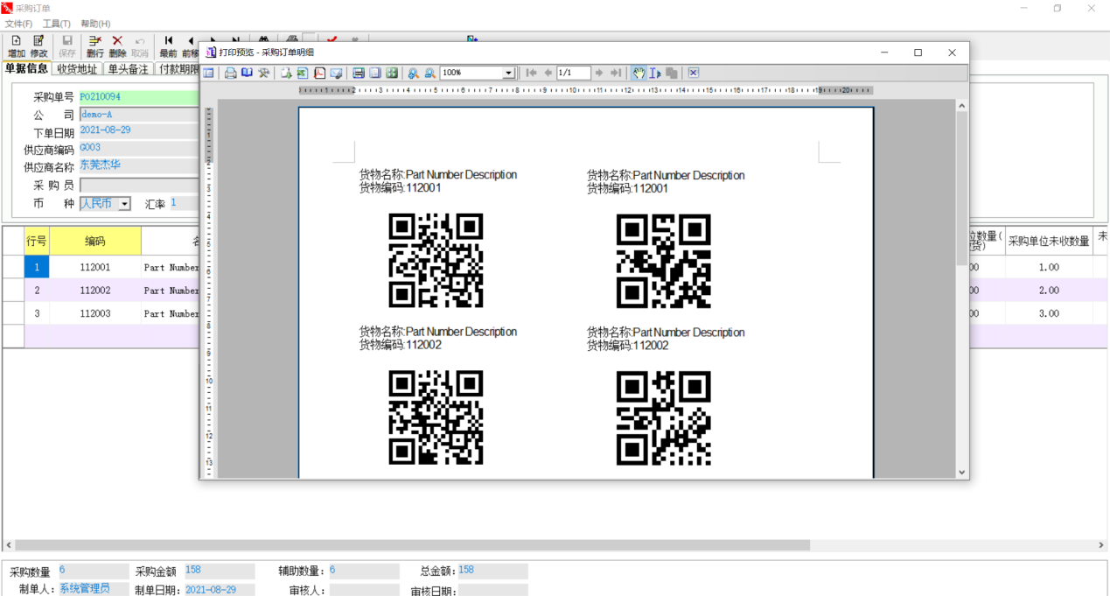1110x596 pixels.
Task: Click the 公司 field showing demo-A
Action: 139,115
